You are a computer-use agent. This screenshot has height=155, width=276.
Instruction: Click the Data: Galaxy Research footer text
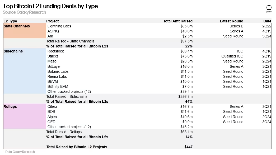coord(20,152)
